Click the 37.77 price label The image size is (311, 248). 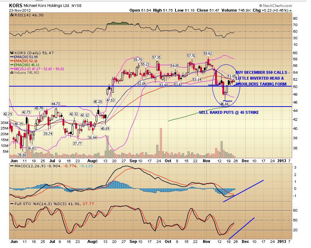(77, 143)
